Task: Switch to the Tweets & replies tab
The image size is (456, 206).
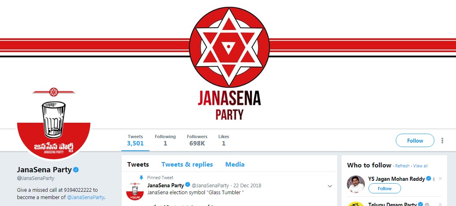Action: [x=187, y=165]
